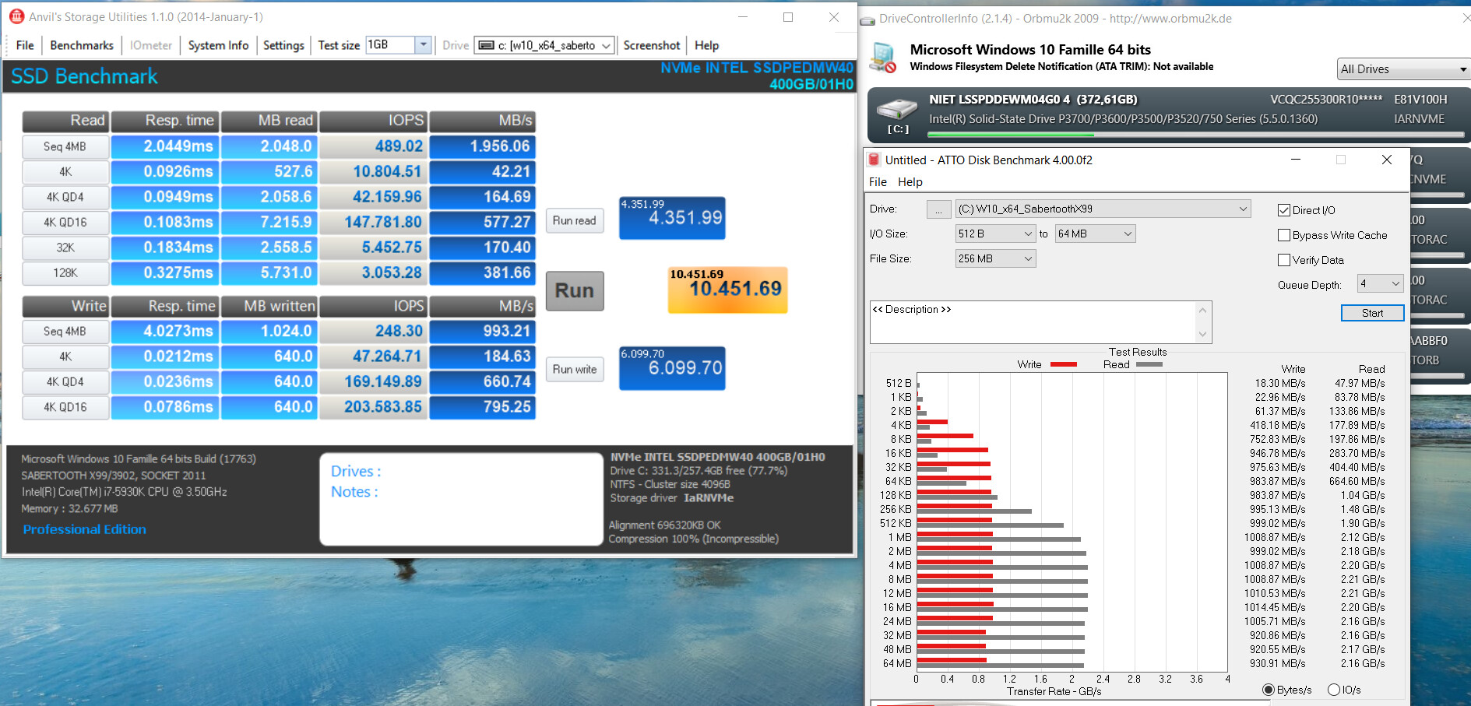The image size is (1471, 706).
Task: Click the Screenshot menu item
Action: [x=652, y=45]
